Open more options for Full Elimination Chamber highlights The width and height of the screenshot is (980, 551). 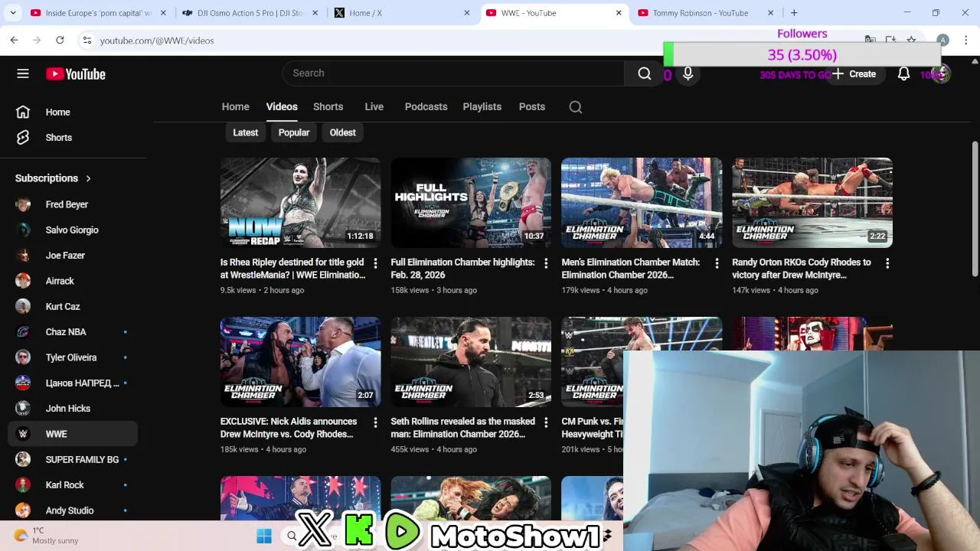(546, 263)
